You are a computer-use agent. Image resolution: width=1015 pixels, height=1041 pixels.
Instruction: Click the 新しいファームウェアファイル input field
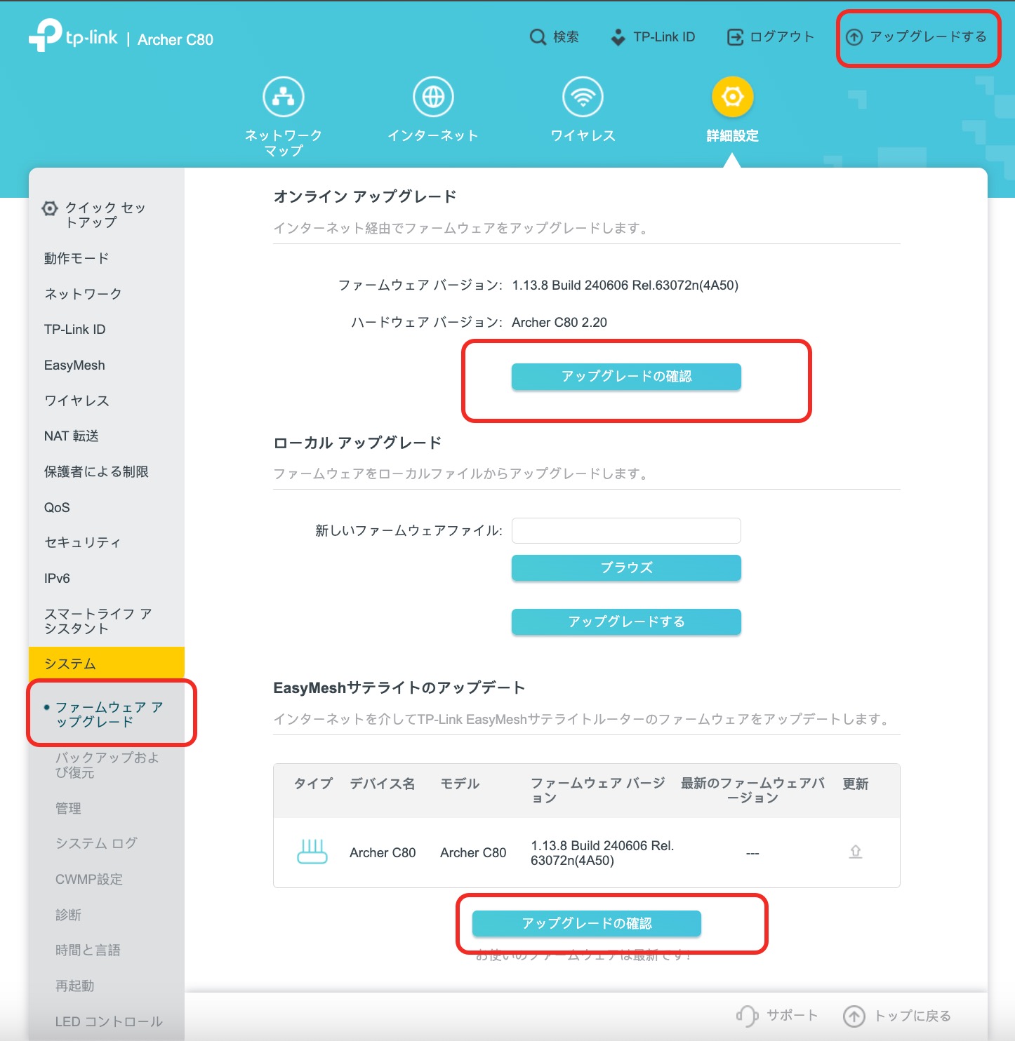tap(626, 531)
